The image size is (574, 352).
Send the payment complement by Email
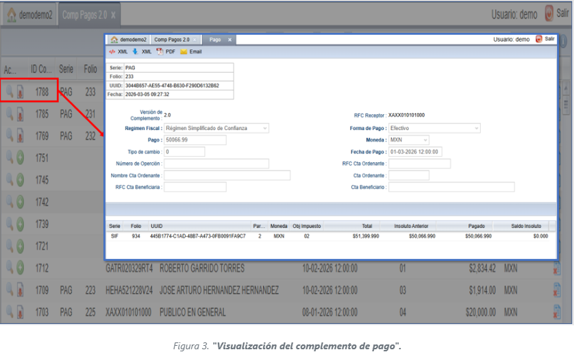pos(190,51)
